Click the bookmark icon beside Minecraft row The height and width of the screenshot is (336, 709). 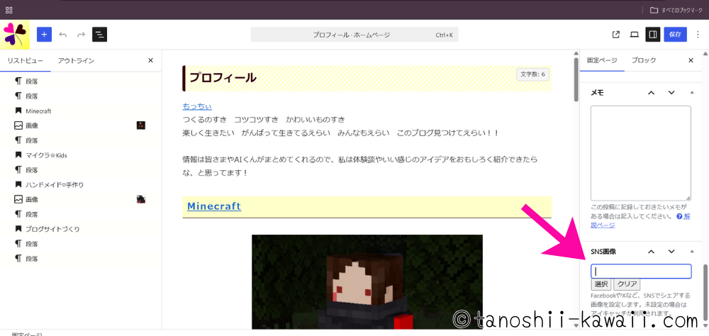18,111
